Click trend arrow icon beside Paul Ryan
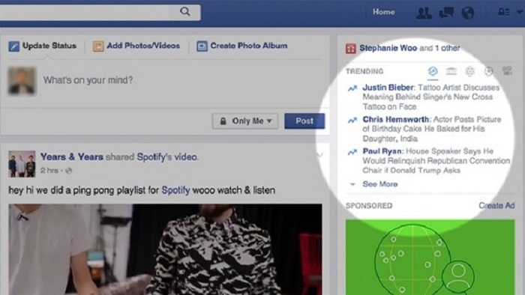 click(352, 152)
